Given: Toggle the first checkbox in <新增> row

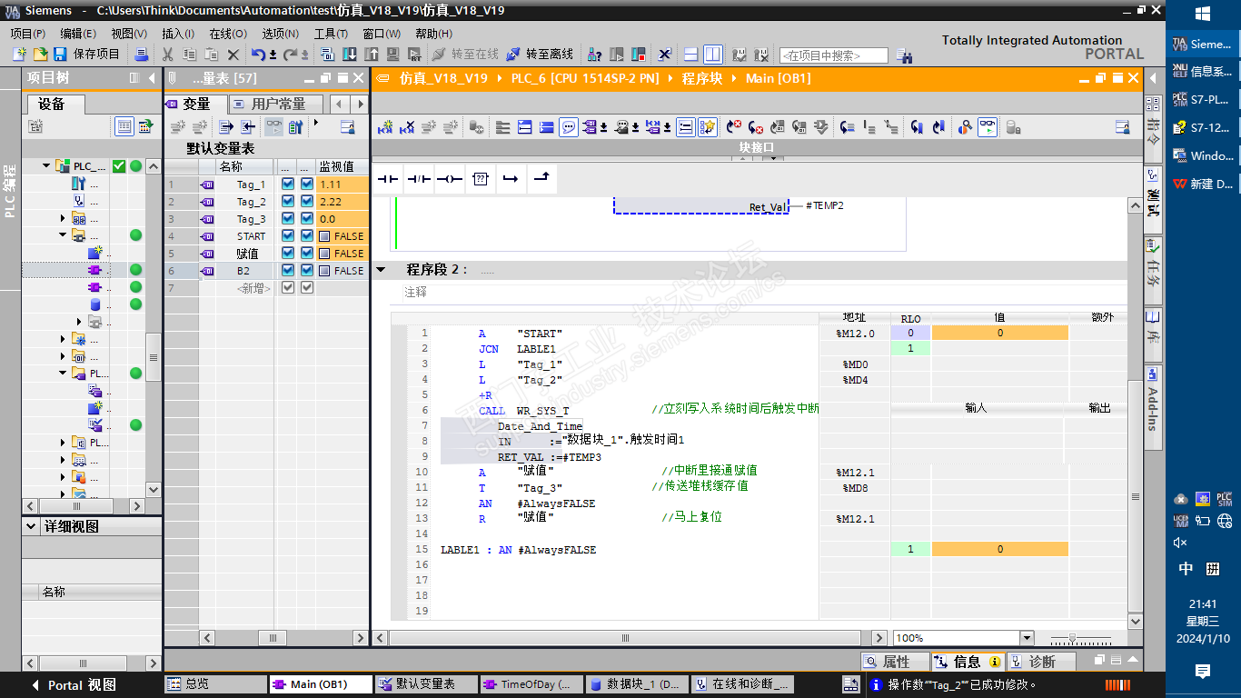Looking at the screenshot, I should tap(288, 288).
